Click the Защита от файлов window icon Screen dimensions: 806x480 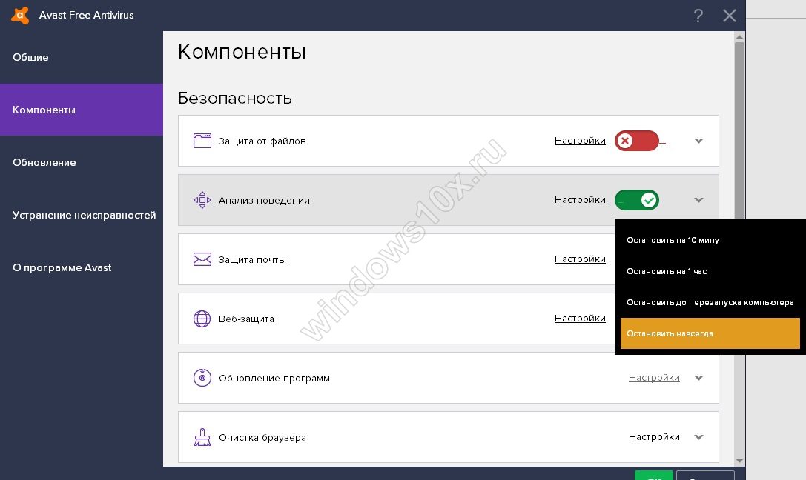[x=202, y=141]
